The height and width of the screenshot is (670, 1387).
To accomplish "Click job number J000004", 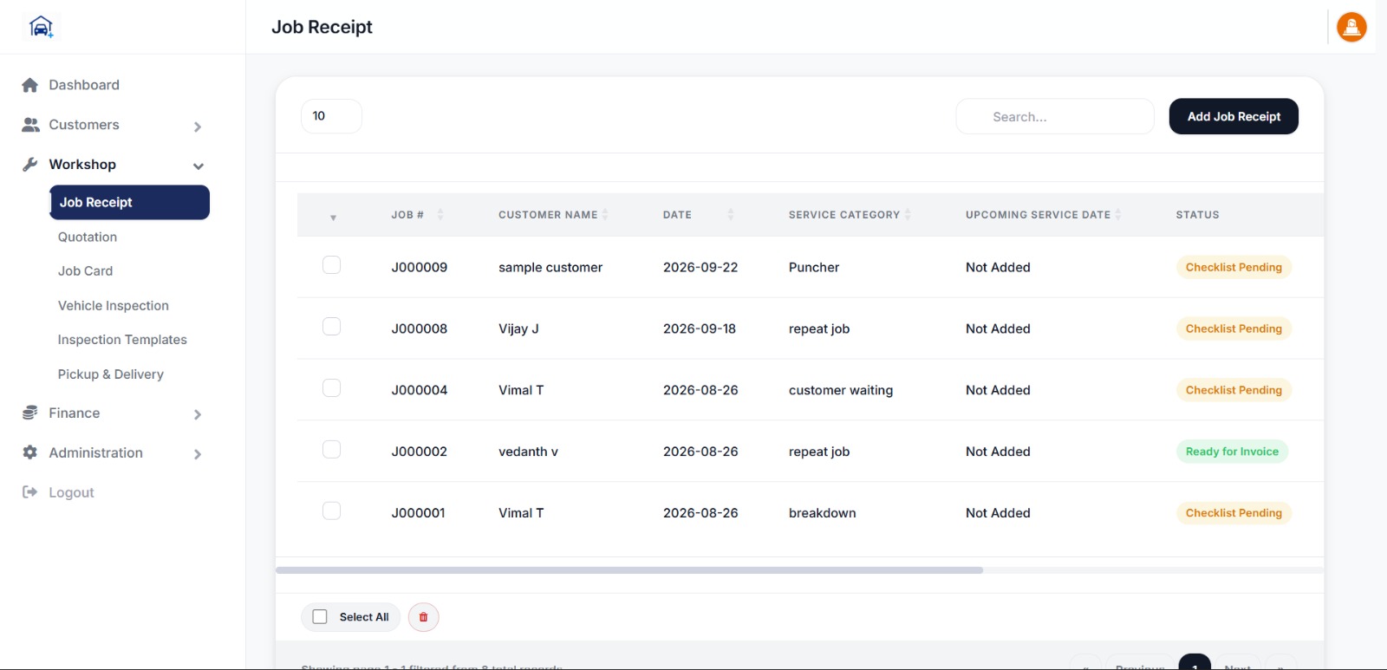I will 420,390.
